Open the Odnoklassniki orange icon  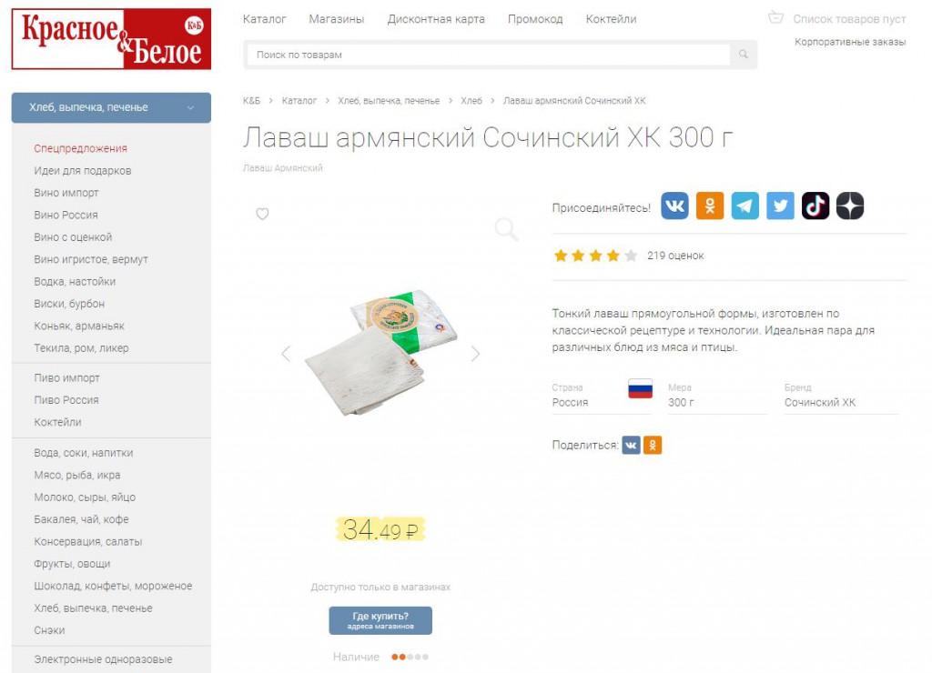tap(710, 206)
